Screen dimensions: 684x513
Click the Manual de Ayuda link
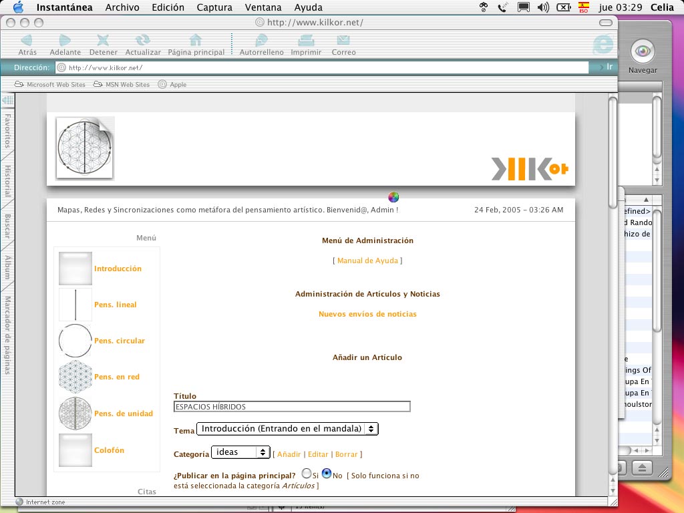(367, 261)
